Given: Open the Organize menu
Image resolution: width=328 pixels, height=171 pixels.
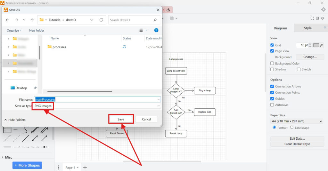Looking at the screenshot, I should (14, 30).
